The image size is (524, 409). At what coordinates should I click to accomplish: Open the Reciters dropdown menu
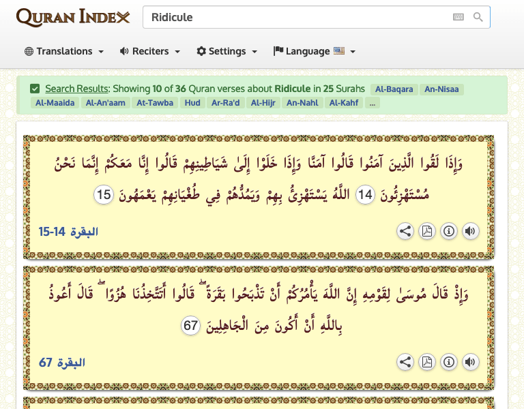[150, 51]
